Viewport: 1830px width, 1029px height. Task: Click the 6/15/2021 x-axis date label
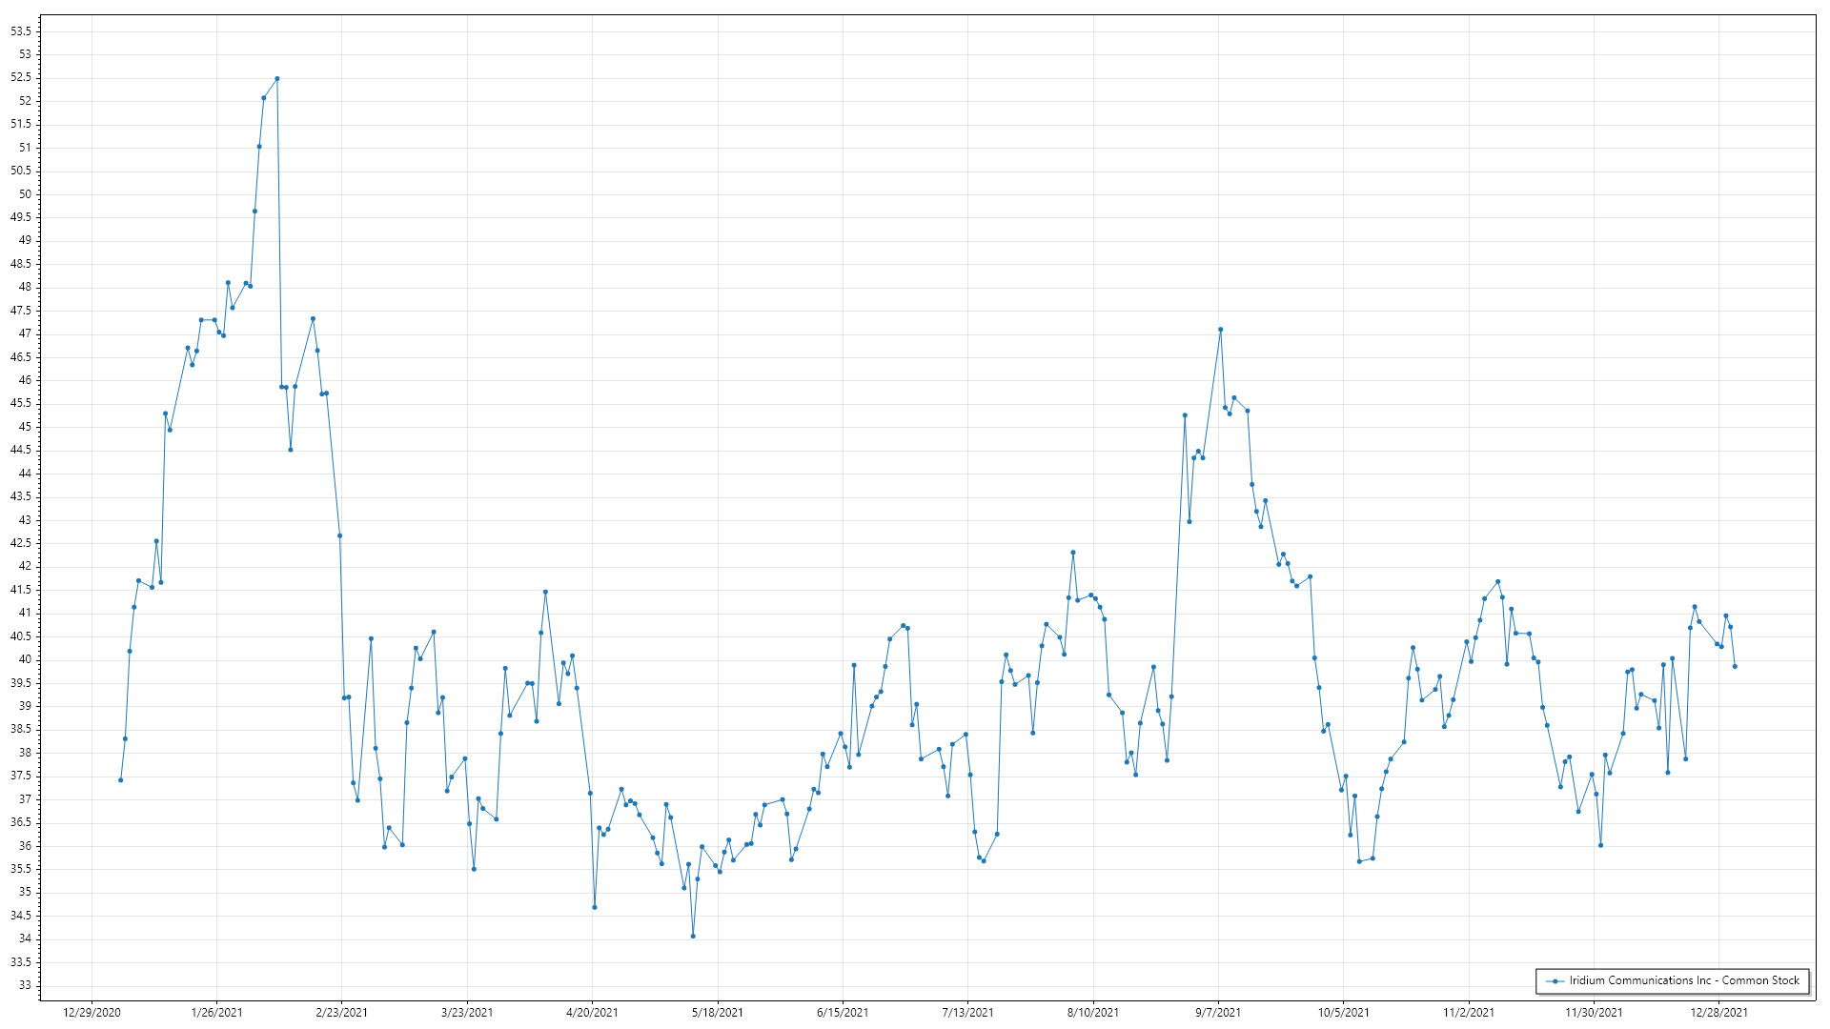click(843, 1013)
